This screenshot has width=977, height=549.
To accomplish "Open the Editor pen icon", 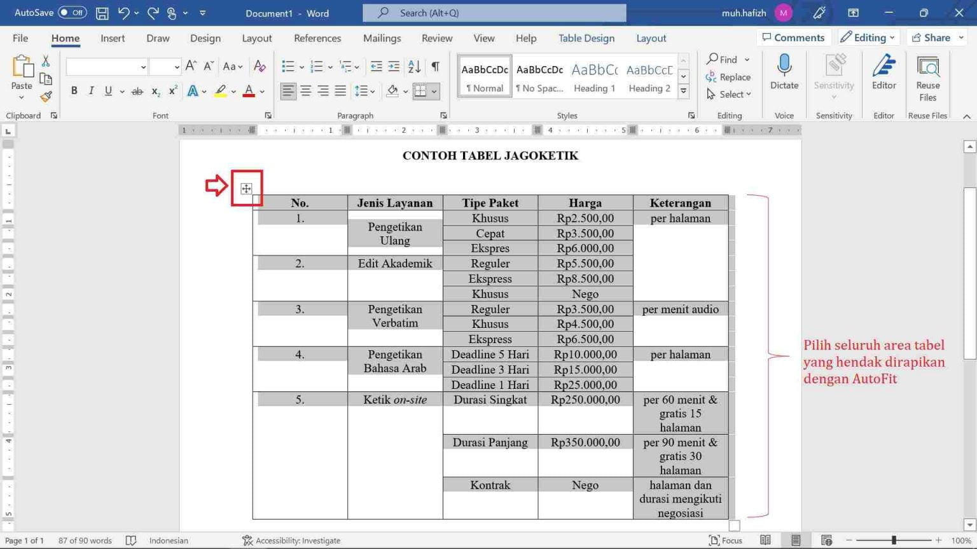I will point(883,72).
